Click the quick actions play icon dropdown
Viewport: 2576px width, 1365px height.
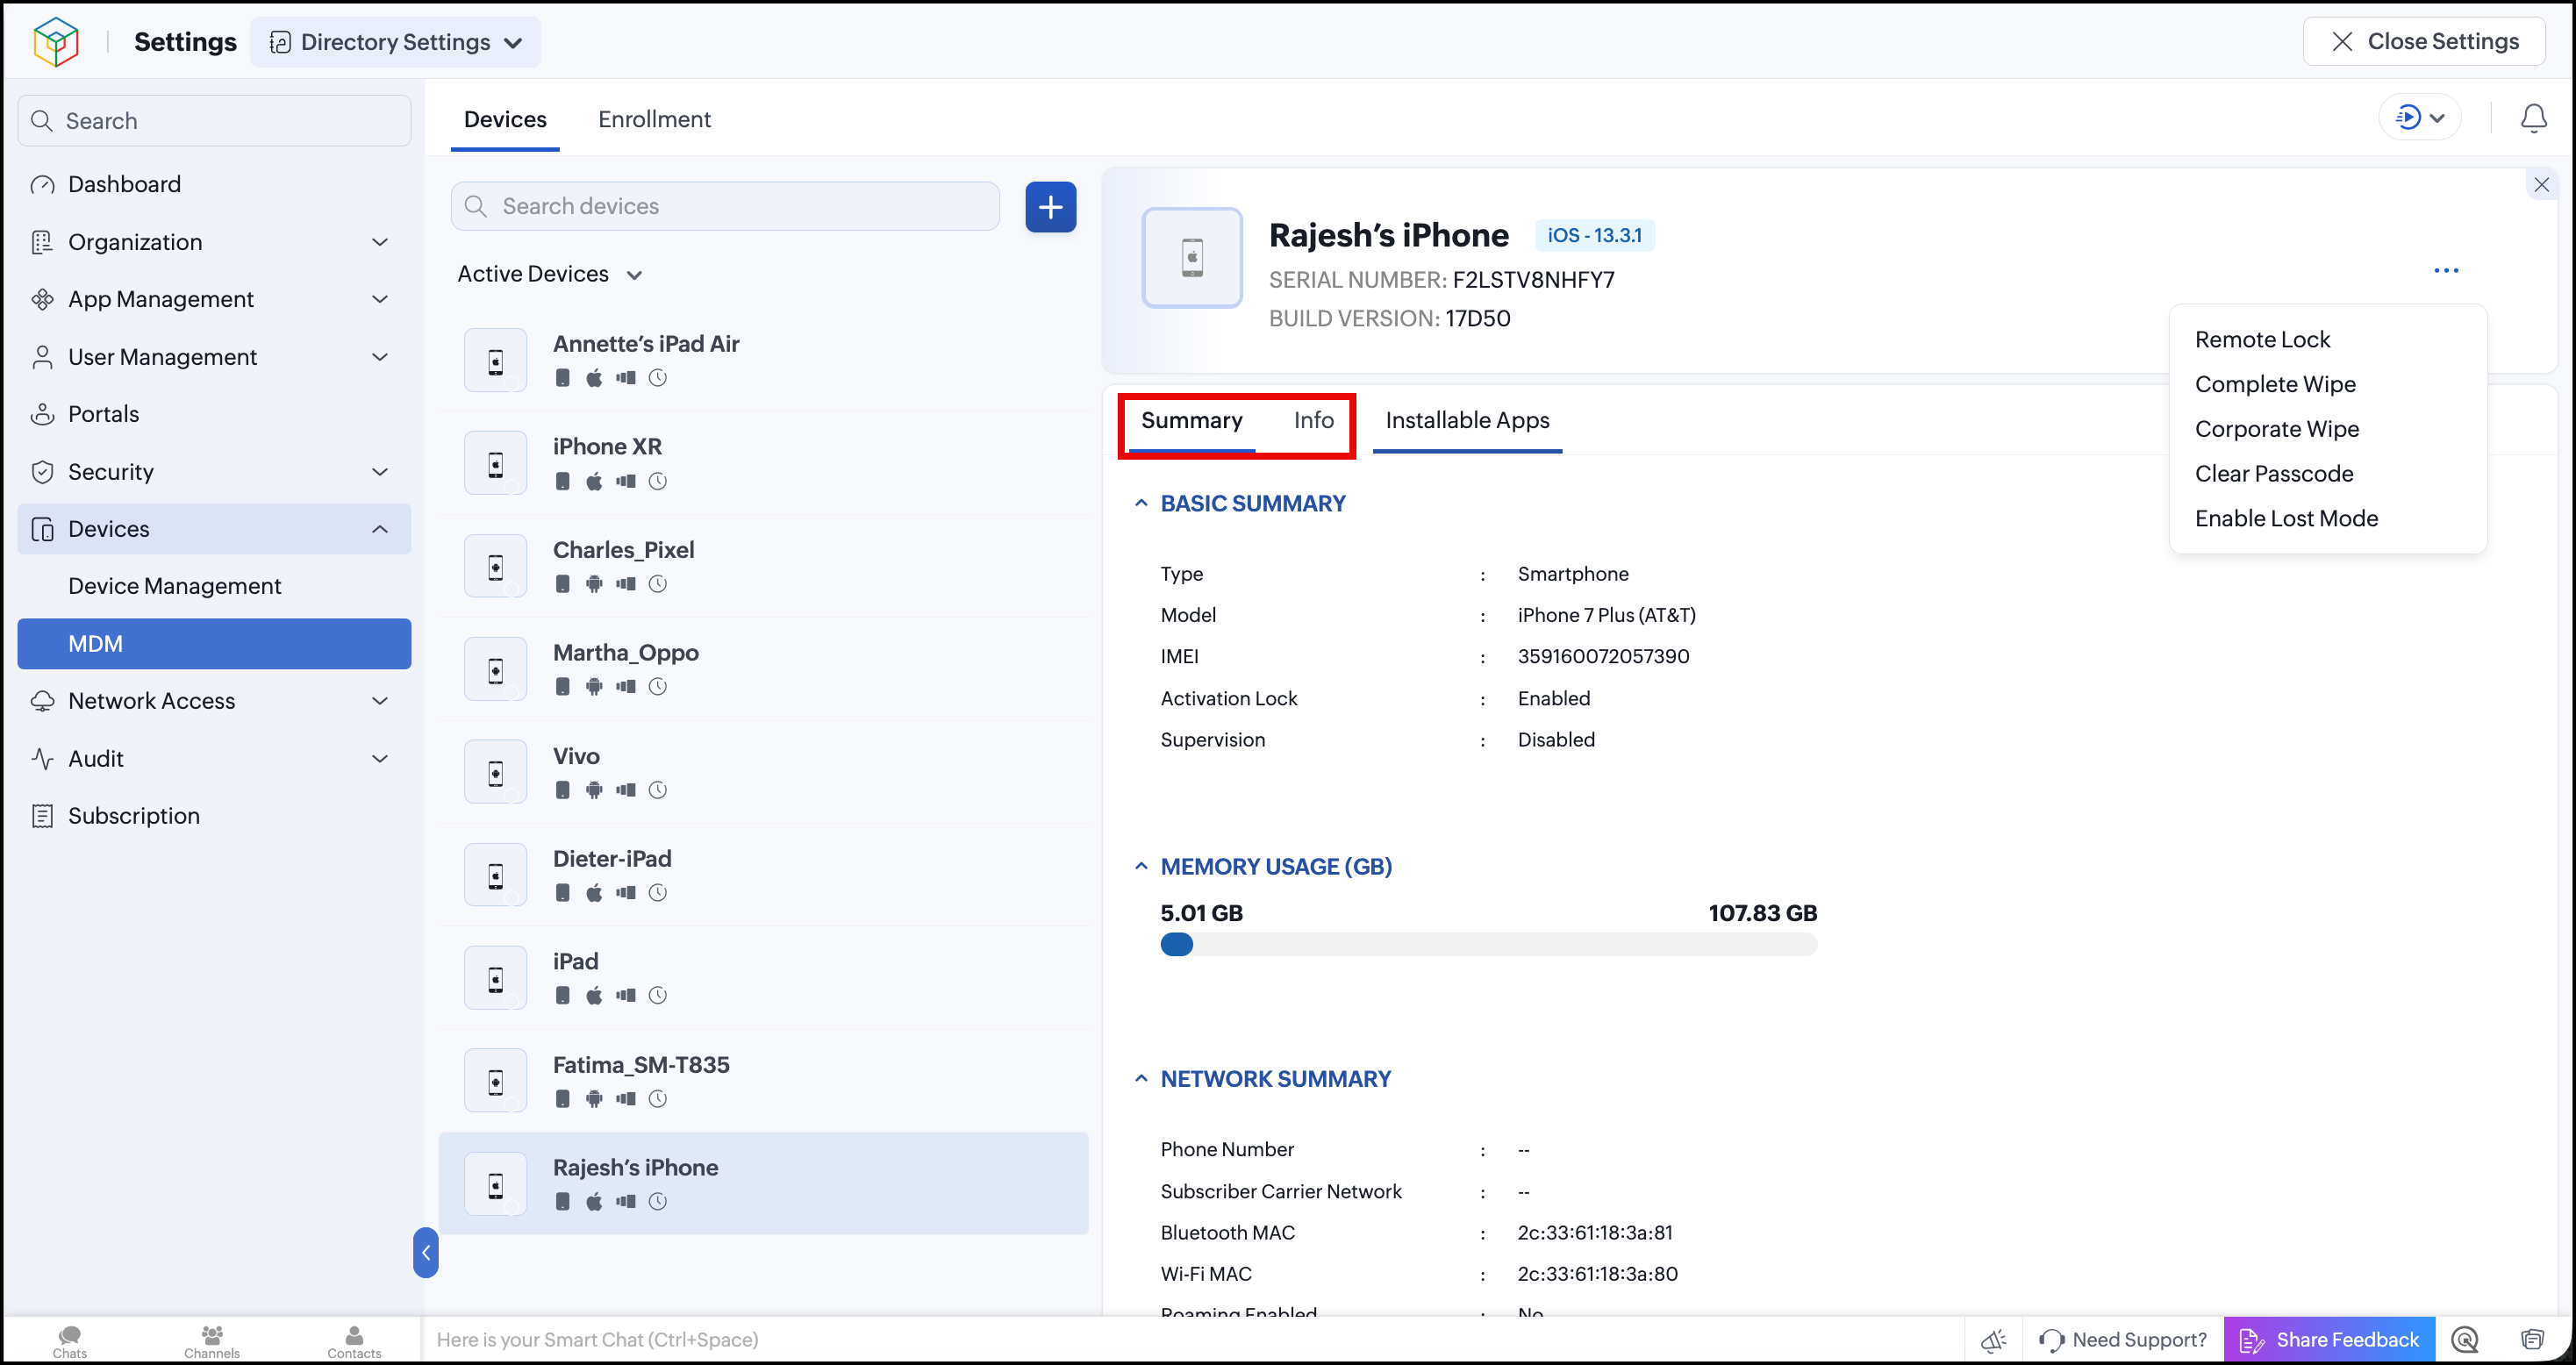2419,118
